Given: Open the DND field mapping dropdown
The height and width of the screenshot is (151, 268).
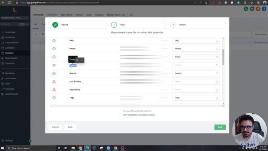Looking at the screenshot, I should [196, 41].
